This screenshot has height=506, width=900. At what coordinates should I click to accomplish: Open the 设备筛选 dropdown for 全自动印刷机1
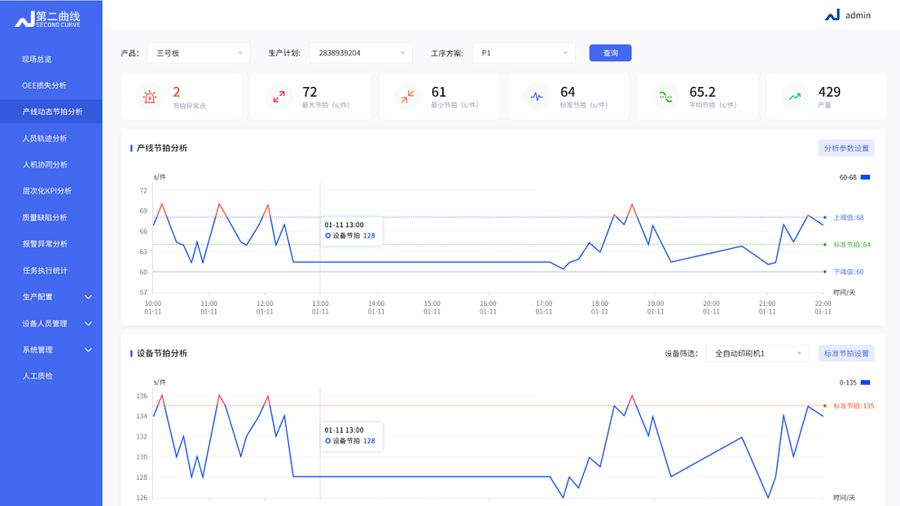click(757, 354)
